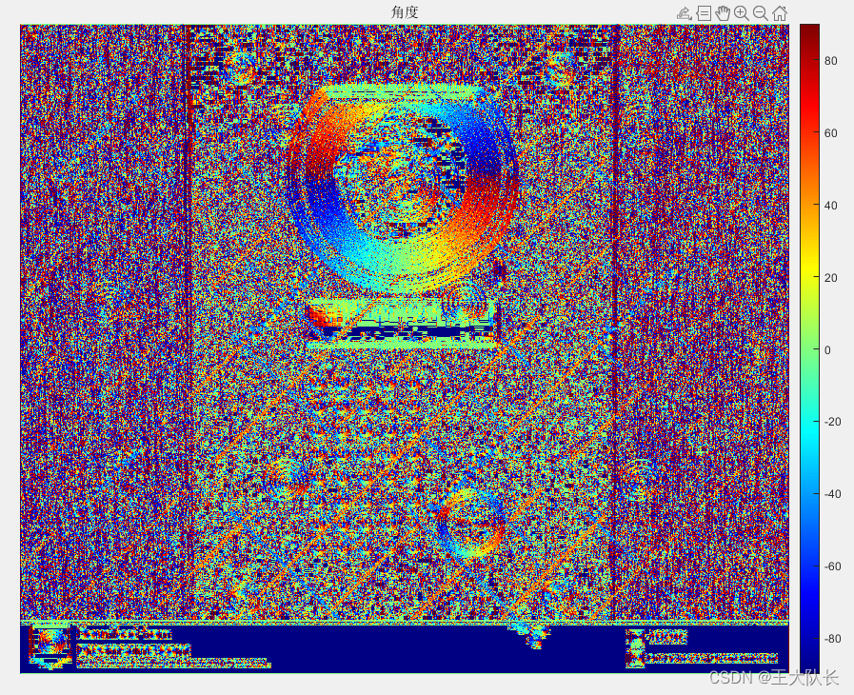Viewport: 854px width, 695px height.
Task: Activate the pan hand tool
Action: click(723, 13)
